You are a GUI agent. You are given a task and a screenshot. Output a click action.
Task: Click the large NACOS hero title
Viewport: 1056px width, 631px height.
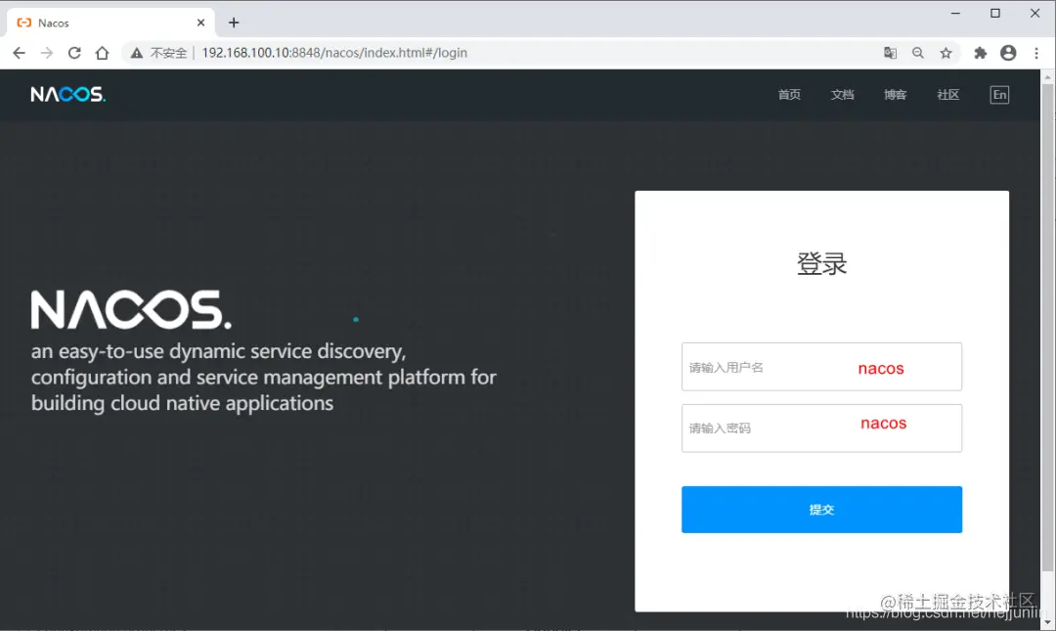(x=131, y=309)
